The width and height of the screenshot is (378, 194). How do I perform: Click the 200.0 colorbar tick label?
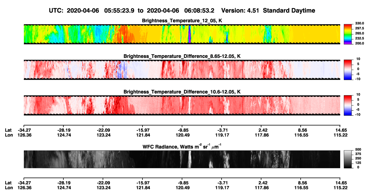tap(359, 43)
